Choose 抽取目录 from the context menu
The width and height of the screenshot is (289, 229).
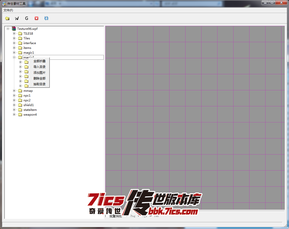(x=39, y=84)
